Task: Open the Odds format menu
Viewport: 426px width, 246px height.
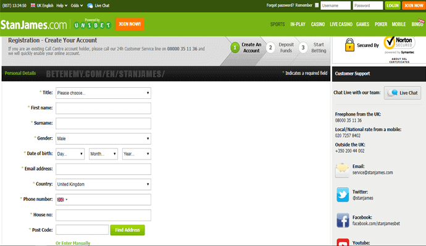Action: [77, 6]
